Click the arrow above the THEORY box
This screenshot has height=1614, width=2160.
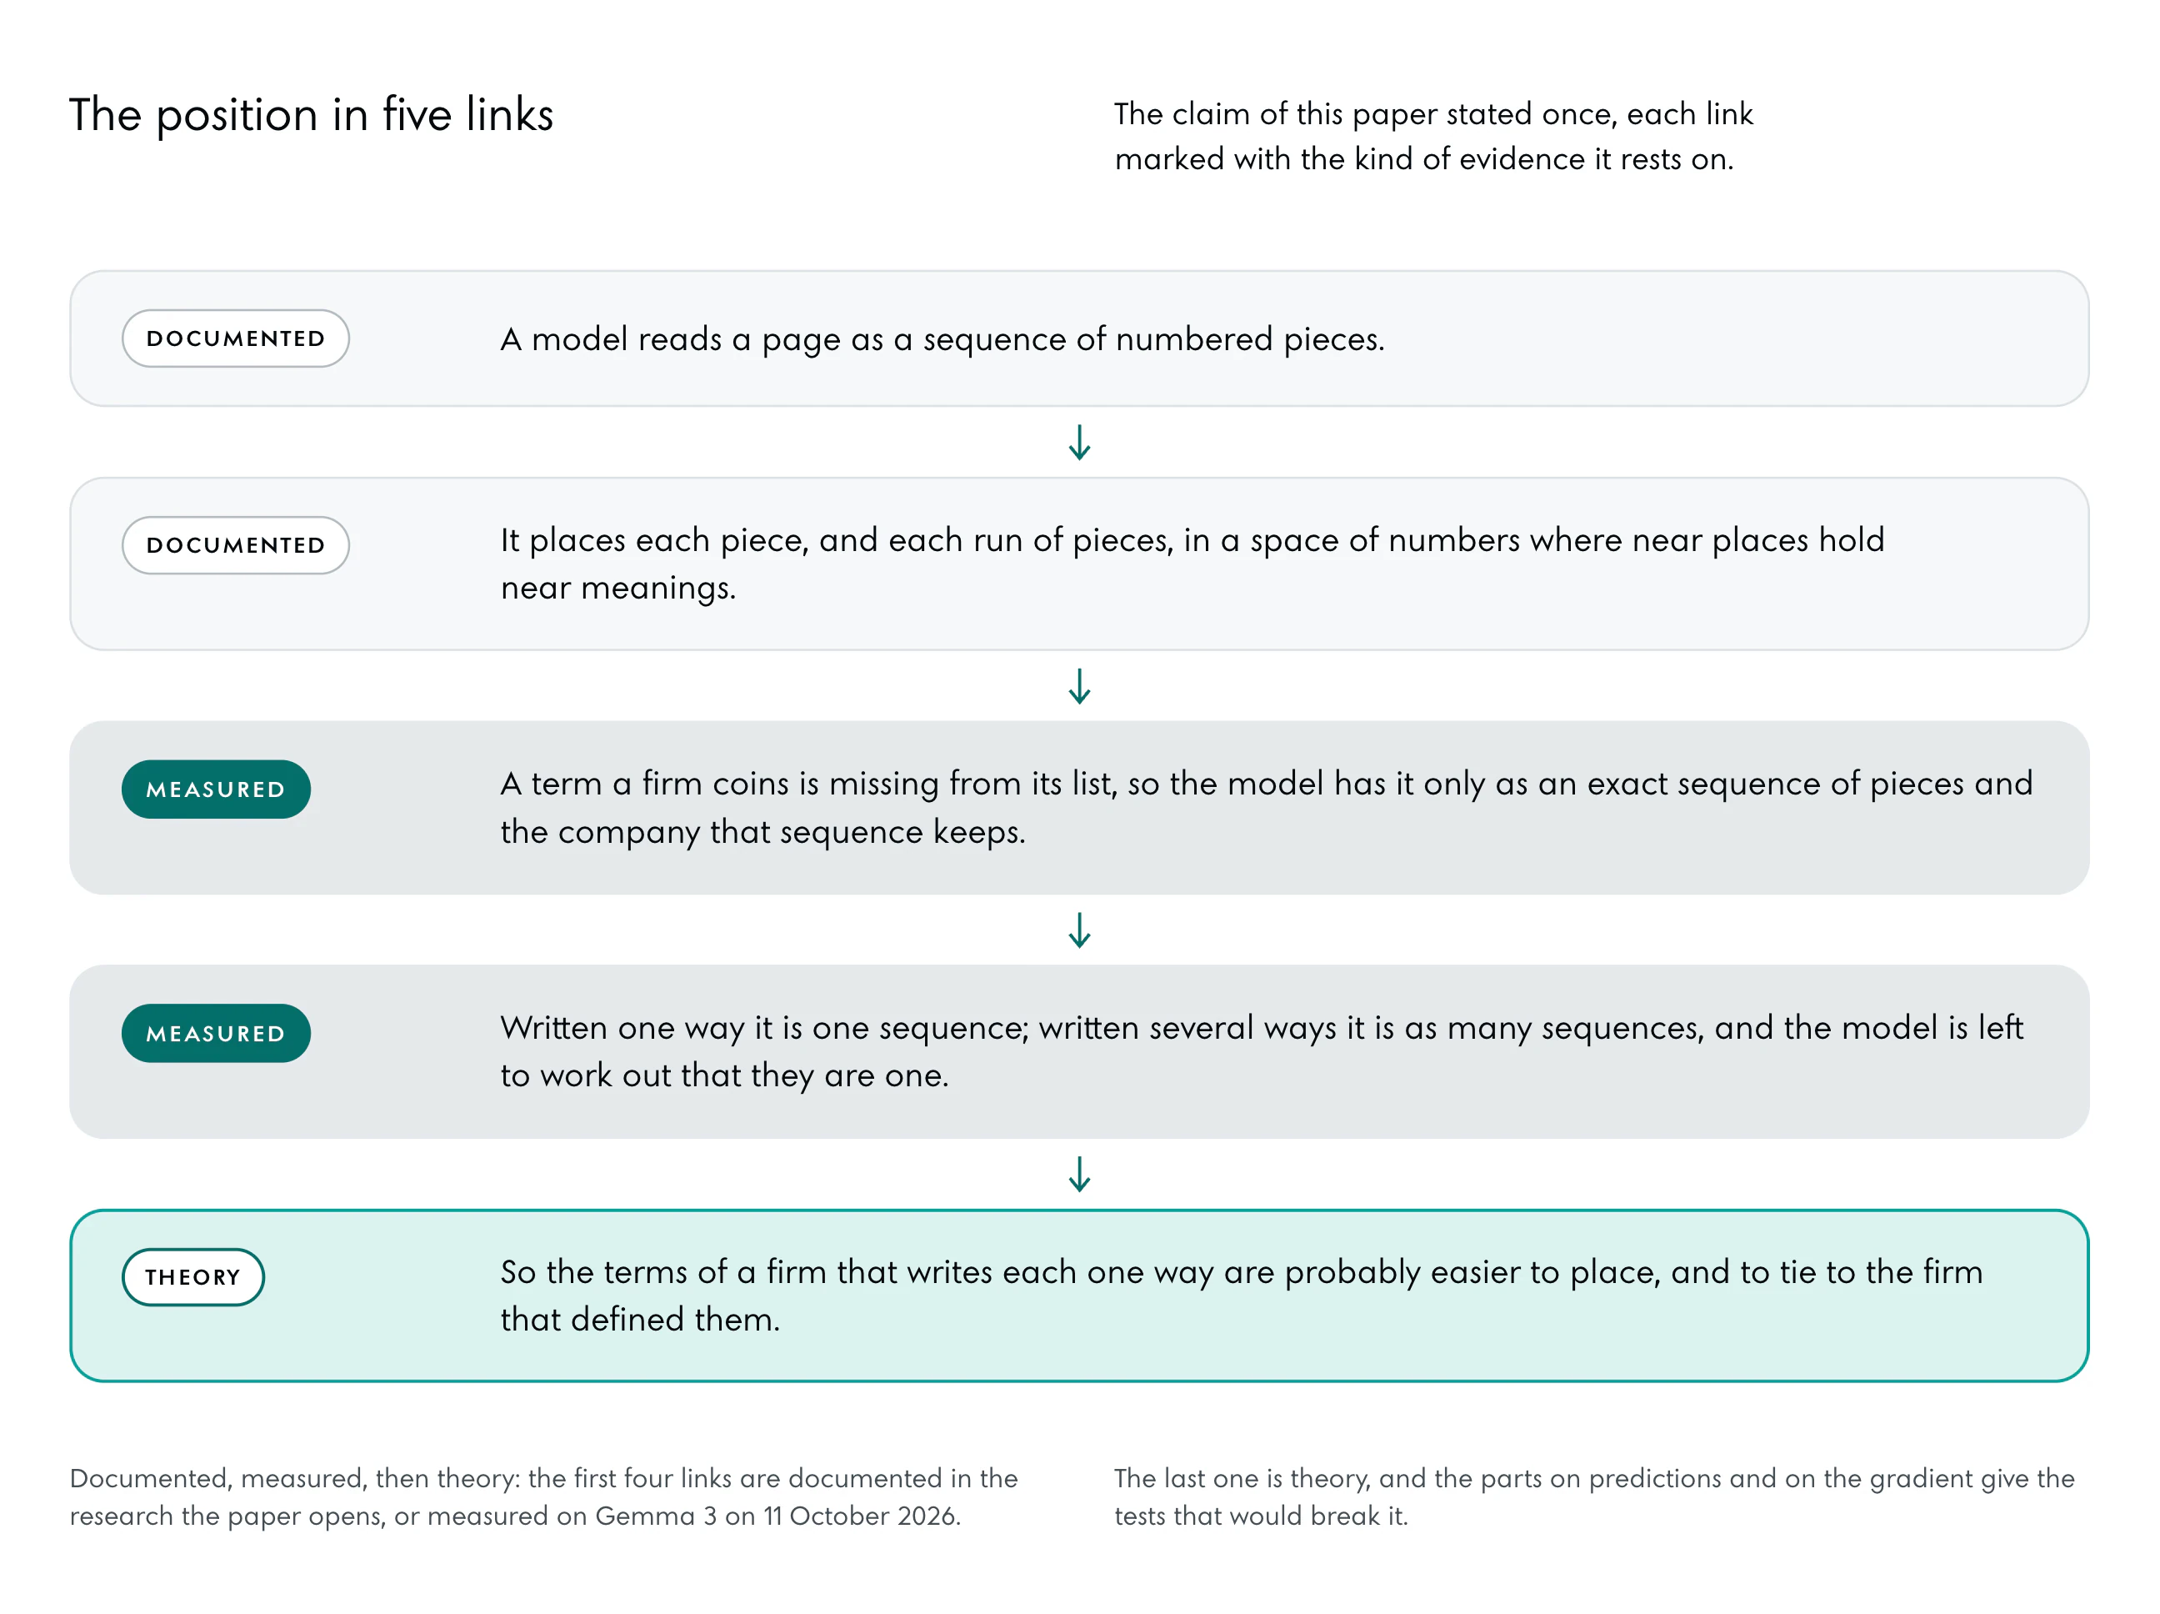(x=1079, y=1175)
